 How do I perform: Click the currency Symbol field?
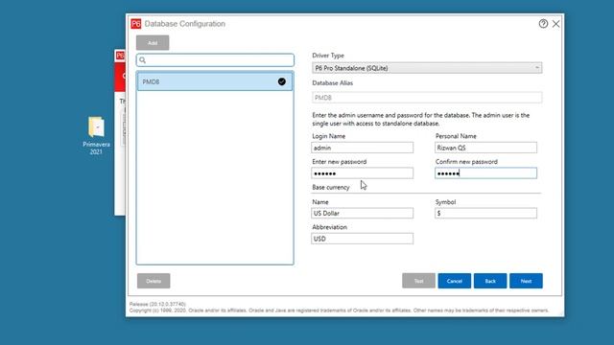coord(486,213)
